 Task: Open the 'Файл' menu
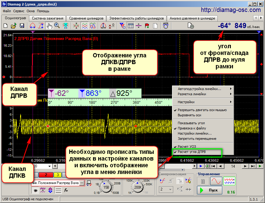click(x=7, y=11)
